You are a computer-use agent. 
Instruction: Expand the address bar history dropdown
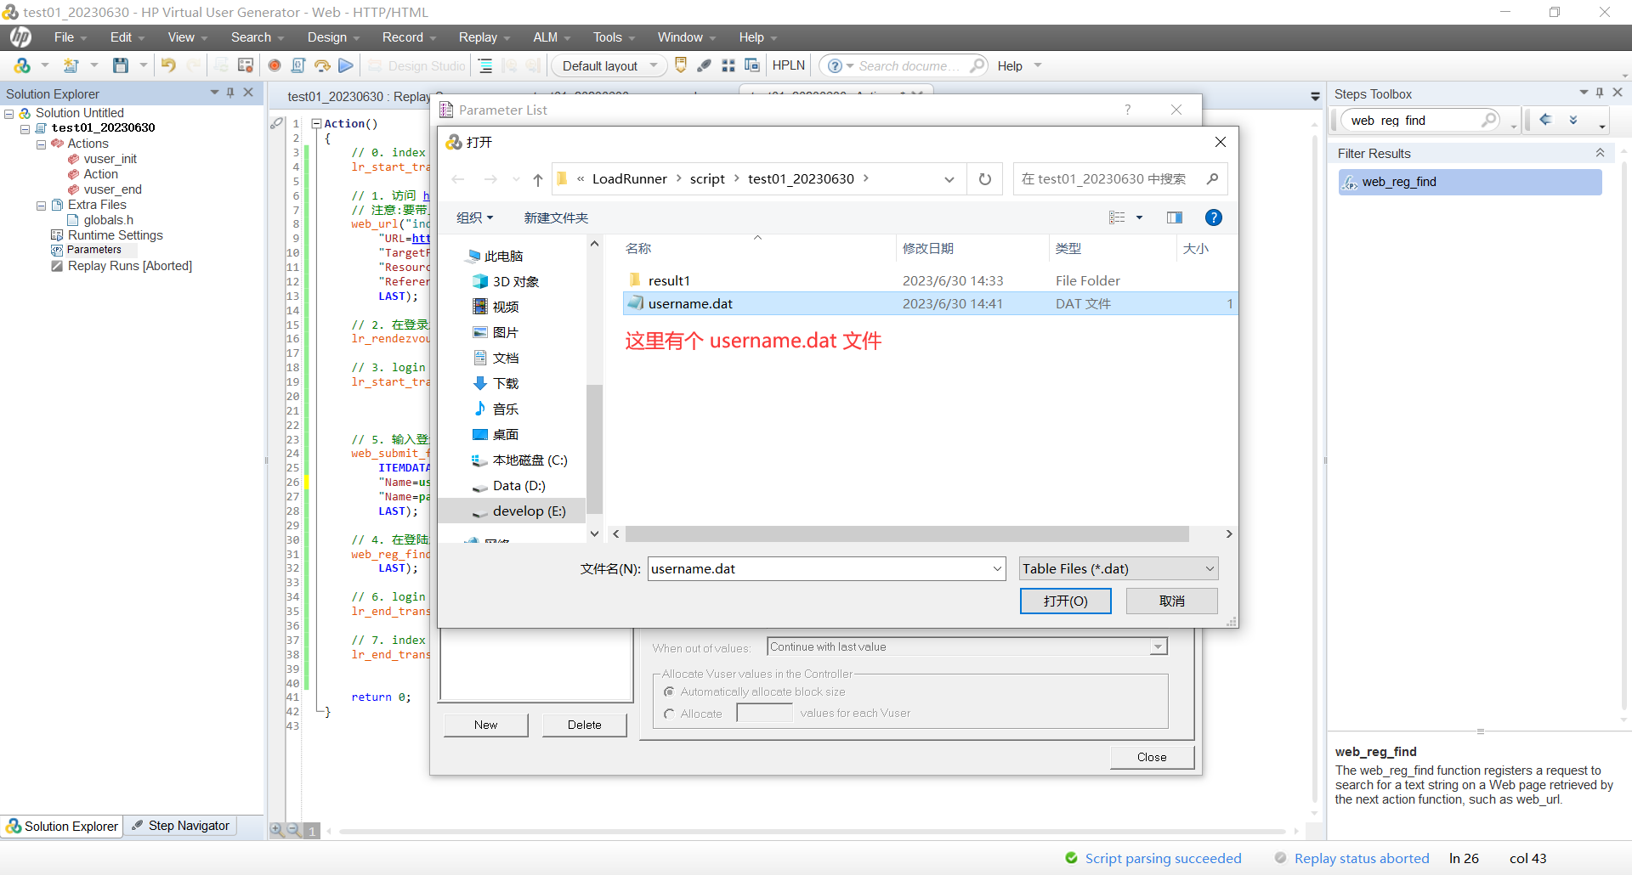coord(949,179)
